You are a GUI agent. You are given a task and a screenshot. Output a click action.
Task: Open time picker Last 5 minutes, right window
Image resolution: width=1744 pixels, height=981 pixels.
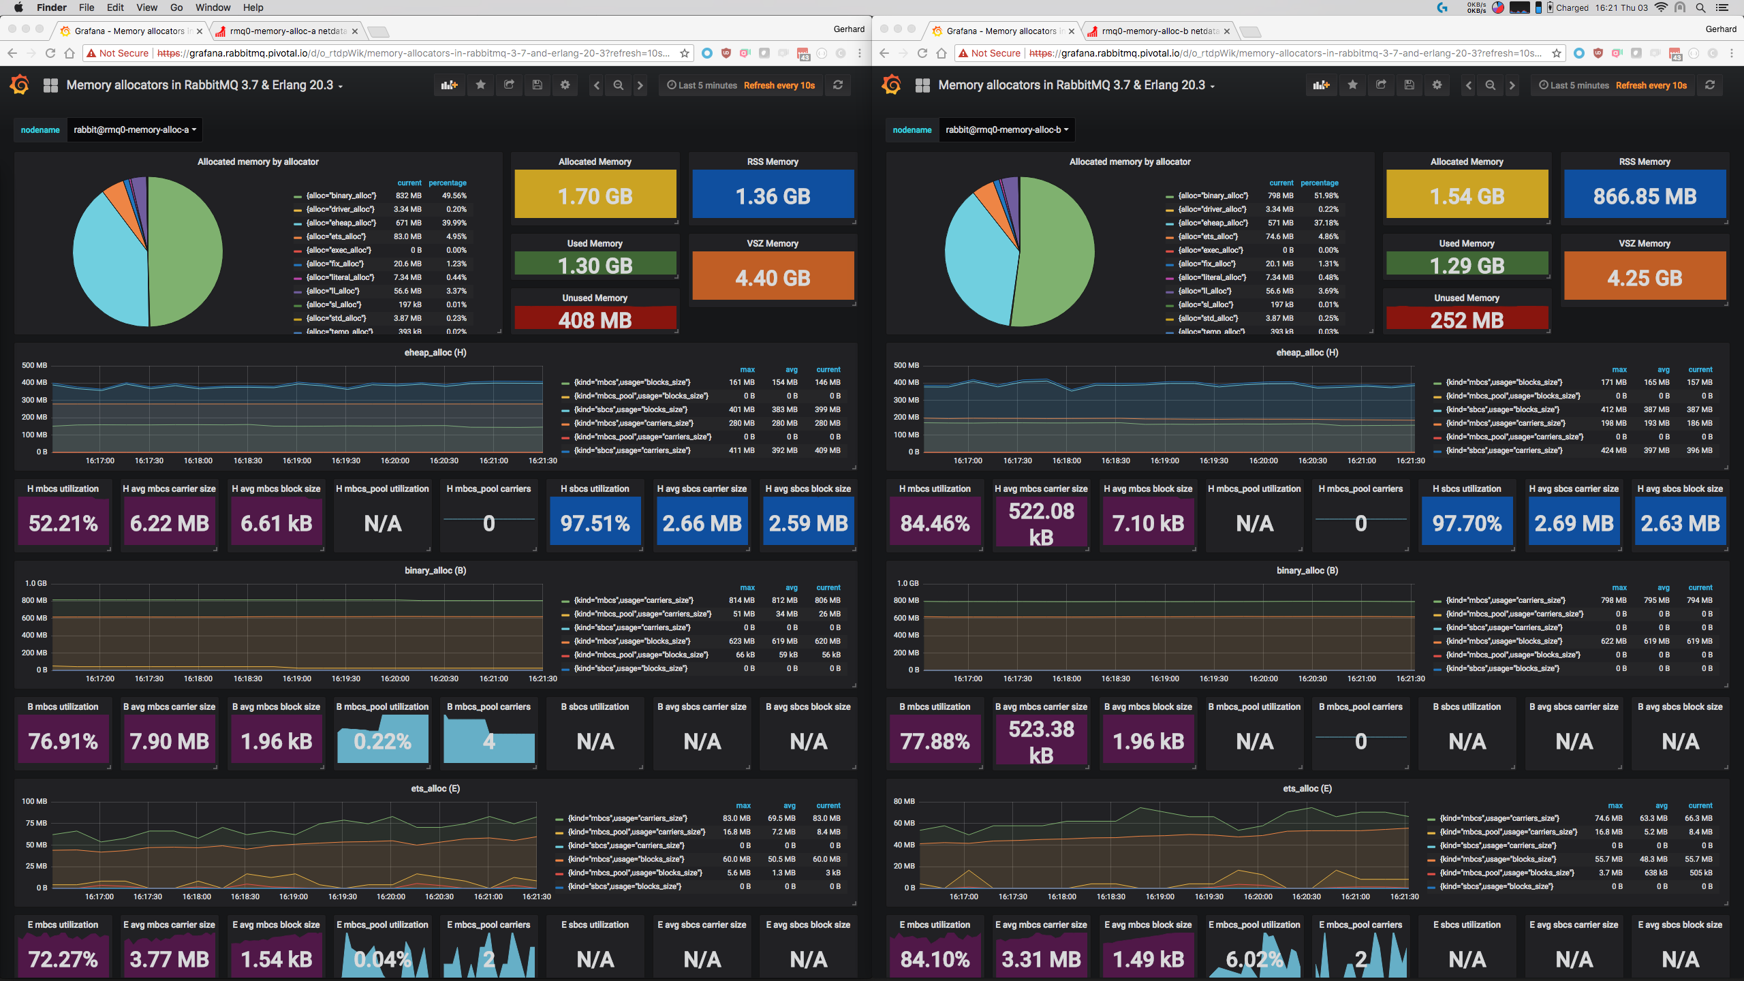click(x=1613, y=85)
